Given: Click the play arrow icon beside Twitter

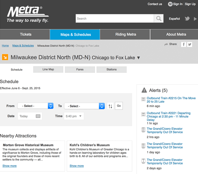Looking at the screenshot, I should point(195,19).
